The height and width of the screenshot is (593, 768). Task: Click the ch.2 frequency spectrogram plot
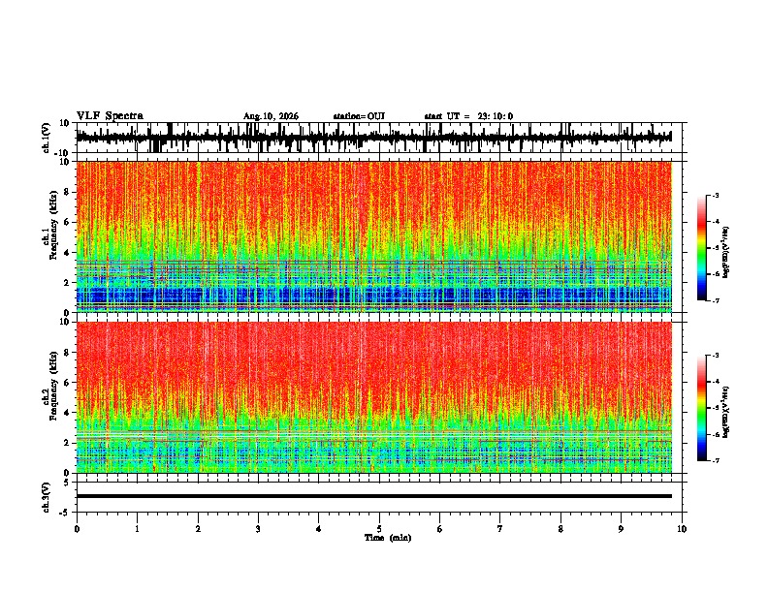coord(373,397)
